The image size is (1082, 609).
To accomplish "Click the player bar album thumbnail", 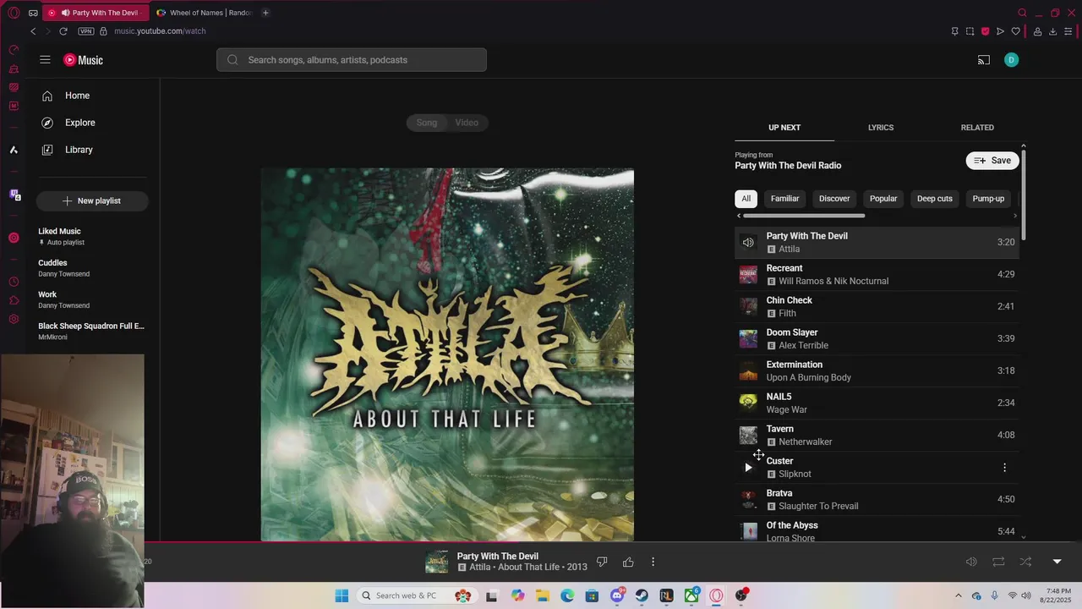I will pyautogui.click(x=437, y=562).
